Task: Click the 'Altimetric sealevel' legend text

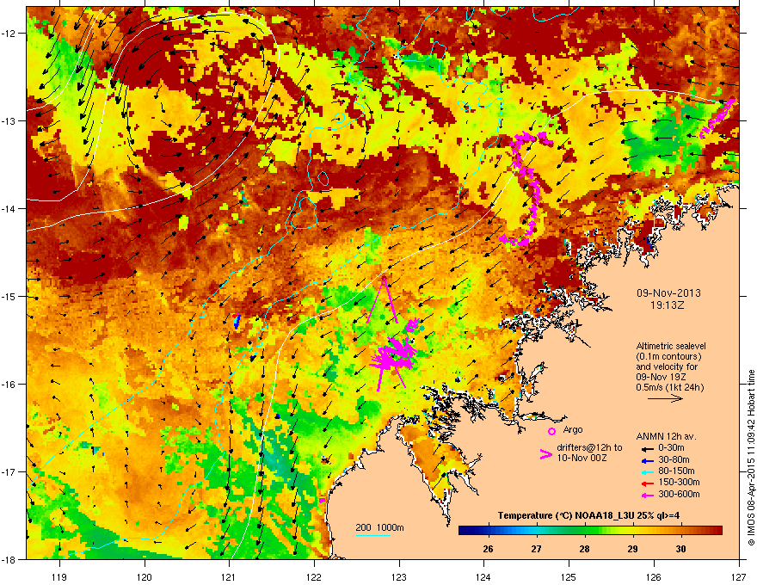Action: coord(671,346)
